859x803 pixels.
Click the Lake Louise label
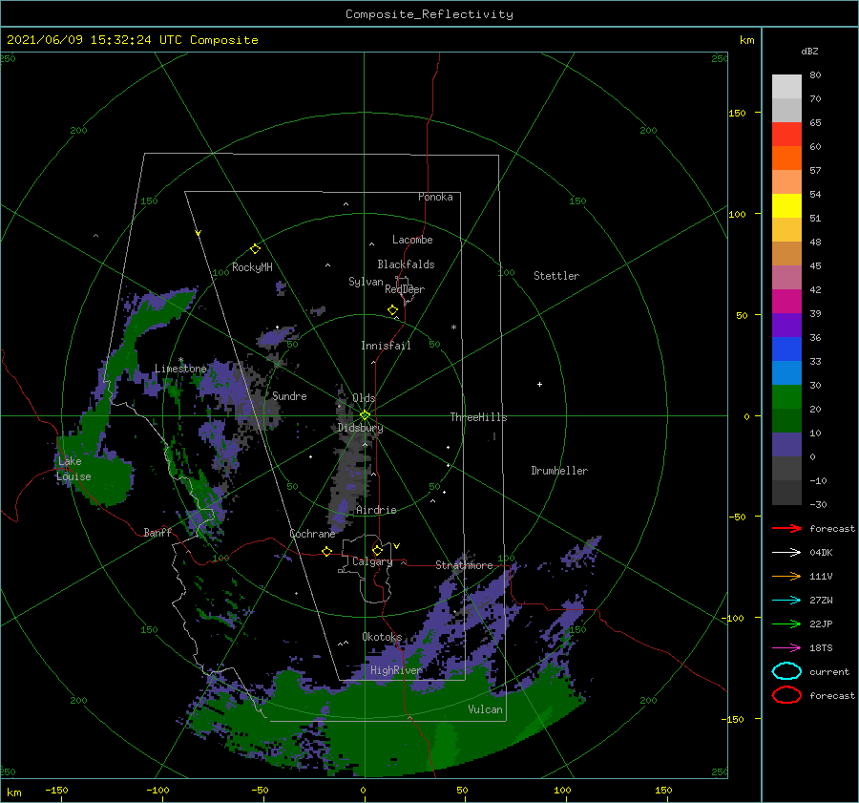(73, 469)
